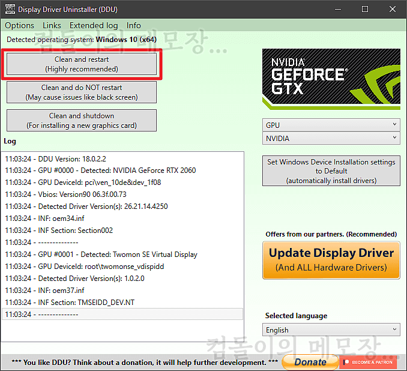Select log line GPU DeviceId root\twomonse_vdispidd
The height and width of the screenshot is (371, 407).
tap(122, 267)
